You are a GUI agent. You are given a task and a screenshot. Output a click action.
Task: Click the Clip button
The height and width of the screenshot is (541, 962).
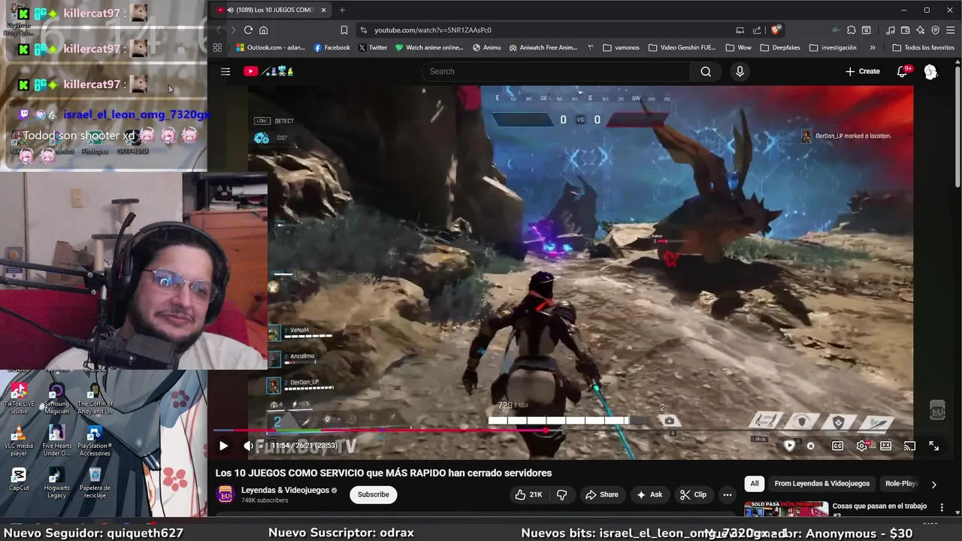click(693, 494)
